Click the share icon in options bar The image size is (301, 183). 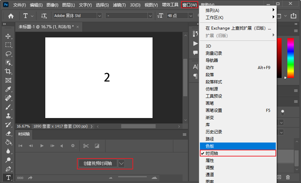(293, 16)
